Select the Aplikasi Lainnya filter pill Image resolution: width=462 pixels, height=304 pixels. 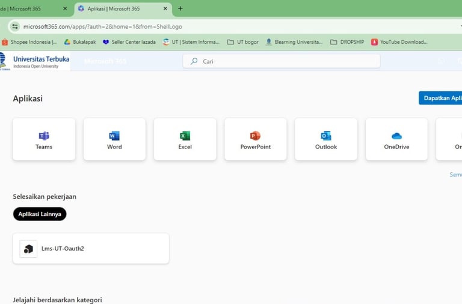40,214
